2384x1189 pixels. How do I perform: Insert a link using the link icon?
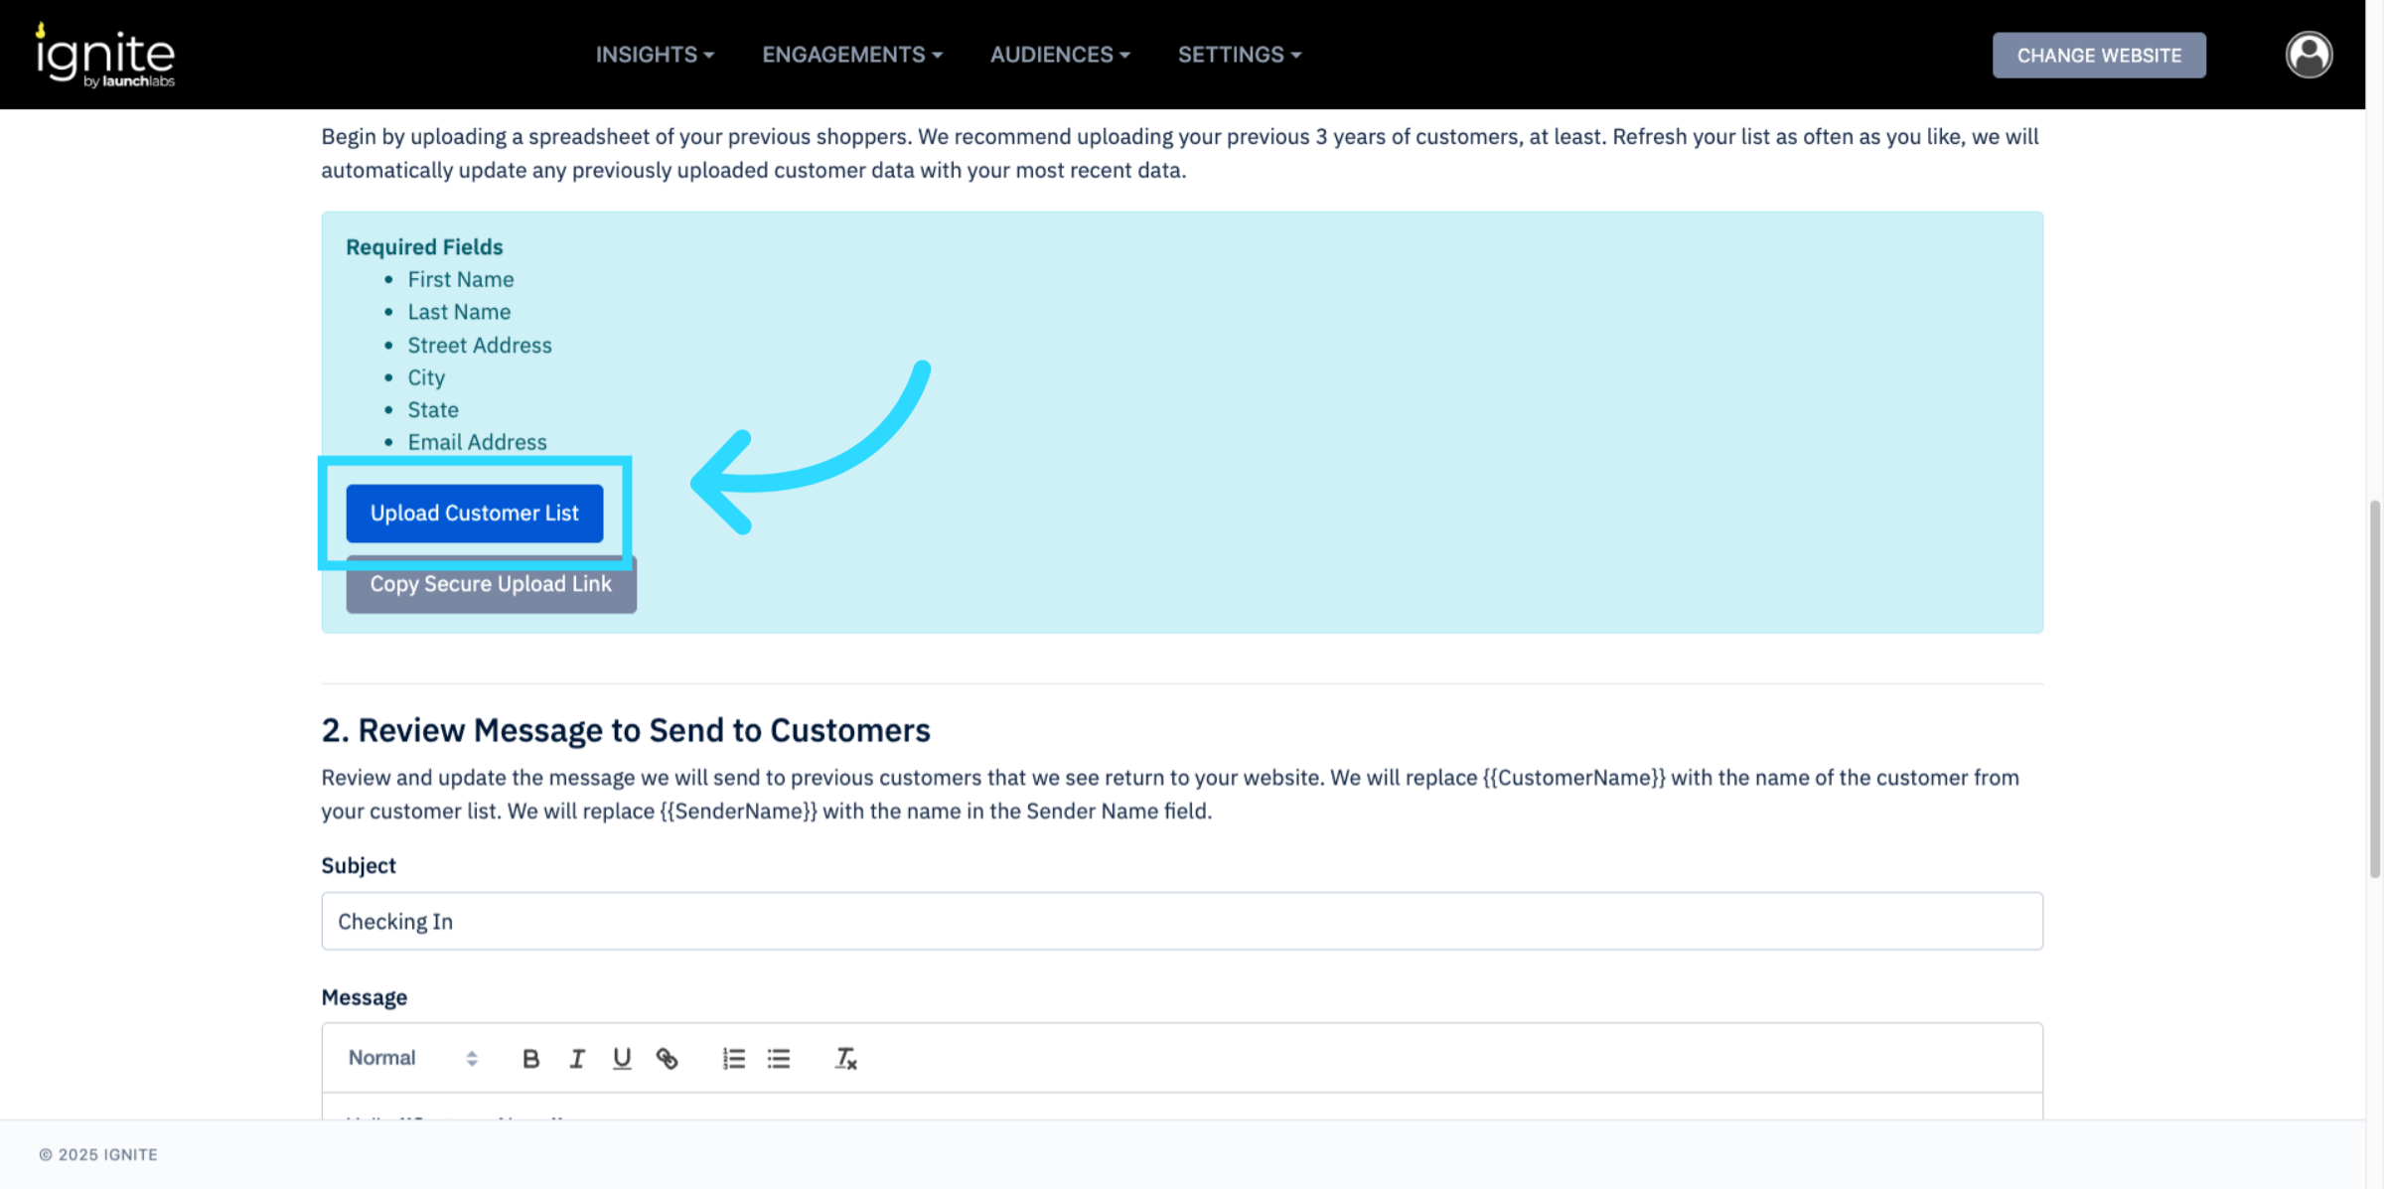[x=668, y=1058]
